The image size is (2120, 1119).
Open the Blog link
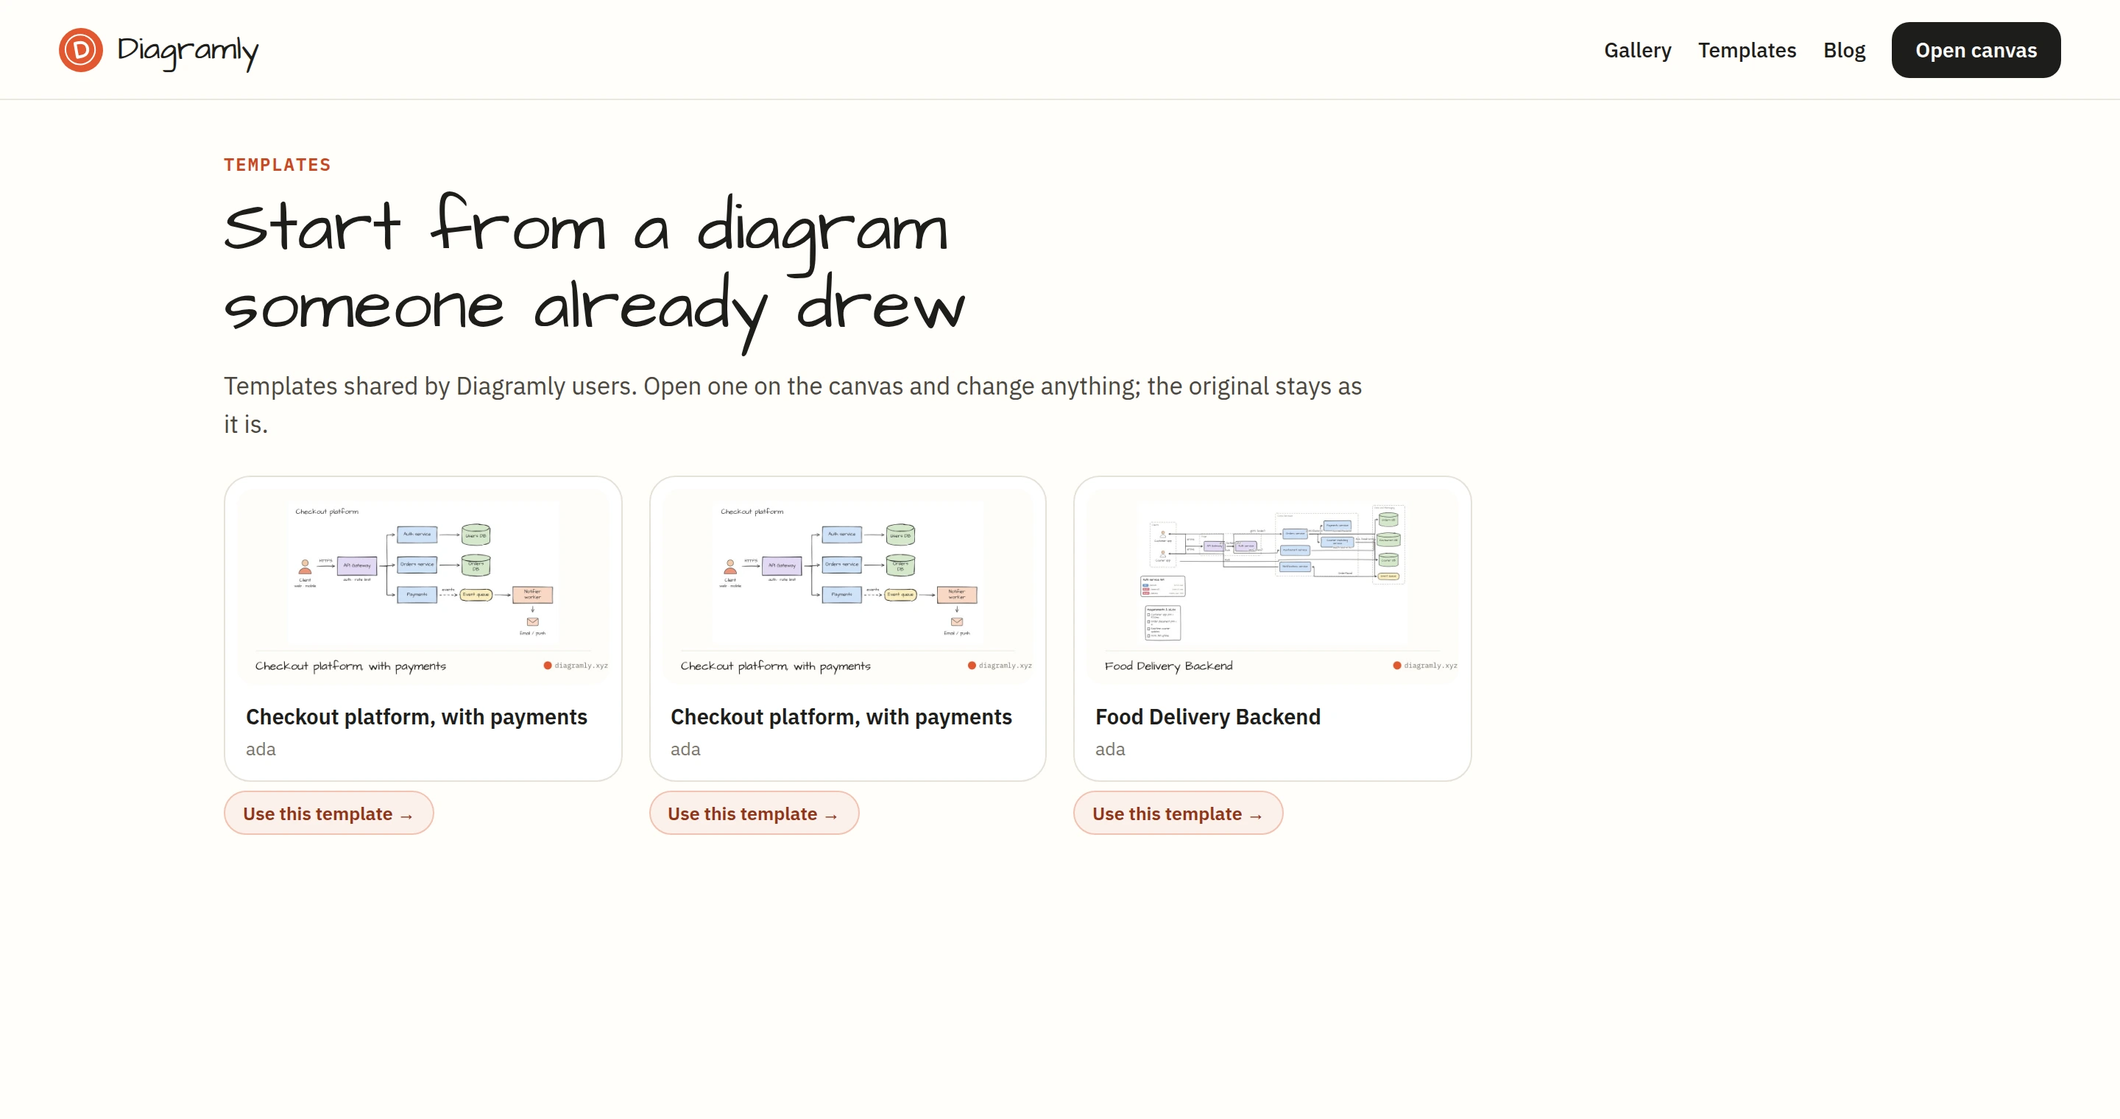(1843, 50)
